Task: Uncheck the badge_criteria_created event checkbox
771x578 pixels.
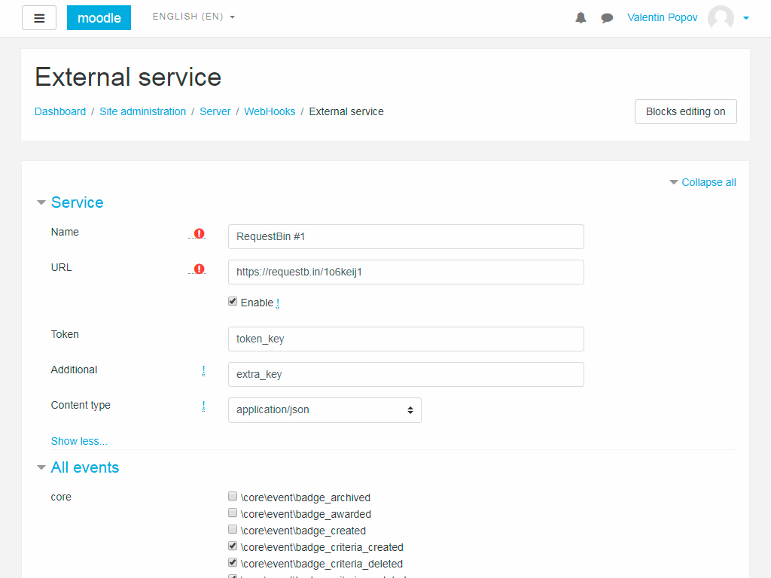Action: 233,546
